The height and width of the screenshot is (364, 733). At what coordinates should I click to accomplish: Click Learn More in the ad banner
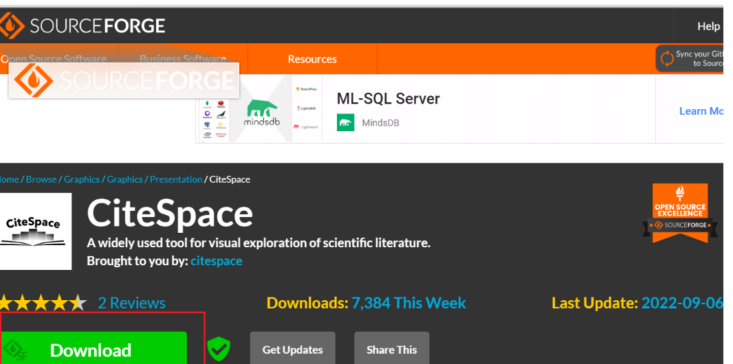pyautogui.click(x=701, y=111)
